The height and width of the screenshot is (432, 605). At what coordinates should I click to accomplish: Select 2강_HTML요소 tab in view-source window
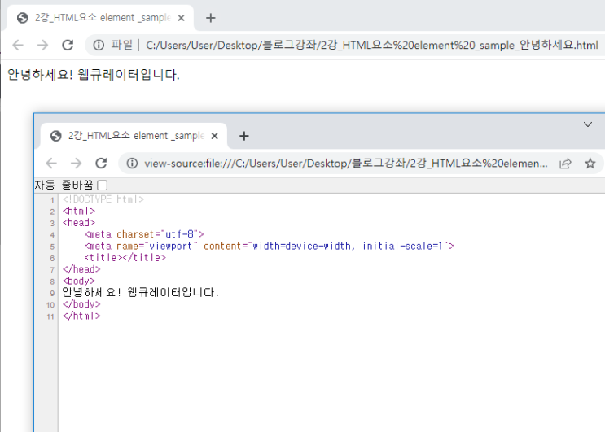[x=134, y=136]
